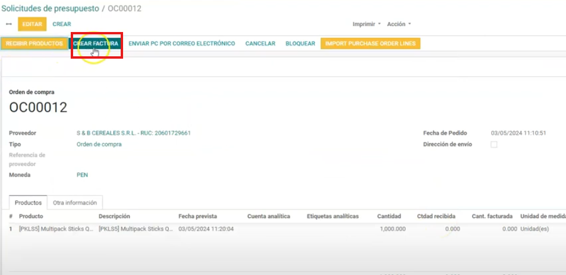Click the Etiquetas analíticas column header
Viewport: 566px width, 275px height.
[332, 216]
